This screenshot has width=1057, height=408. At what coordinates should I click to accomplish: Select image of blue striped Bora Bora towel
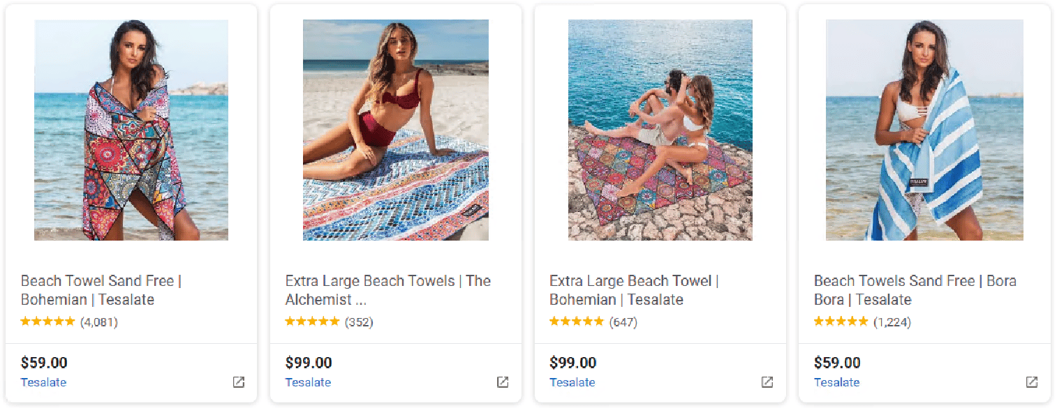click(924, 130)
